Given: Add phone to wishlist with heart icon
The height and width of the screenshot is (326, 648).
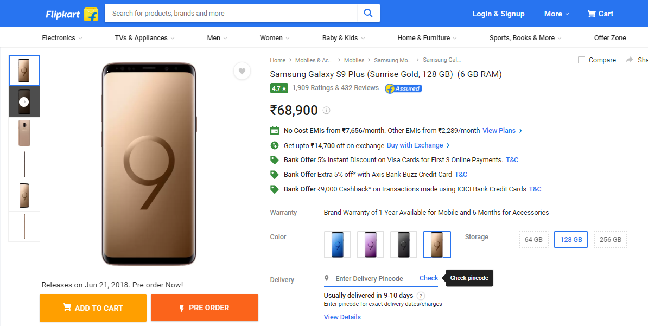Looking at the screenshot, I should [x=242, y=71].
